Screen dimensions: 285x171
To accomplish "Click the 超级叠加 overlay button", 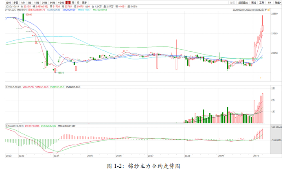I will pyautogui.click(x=243, y=2).
